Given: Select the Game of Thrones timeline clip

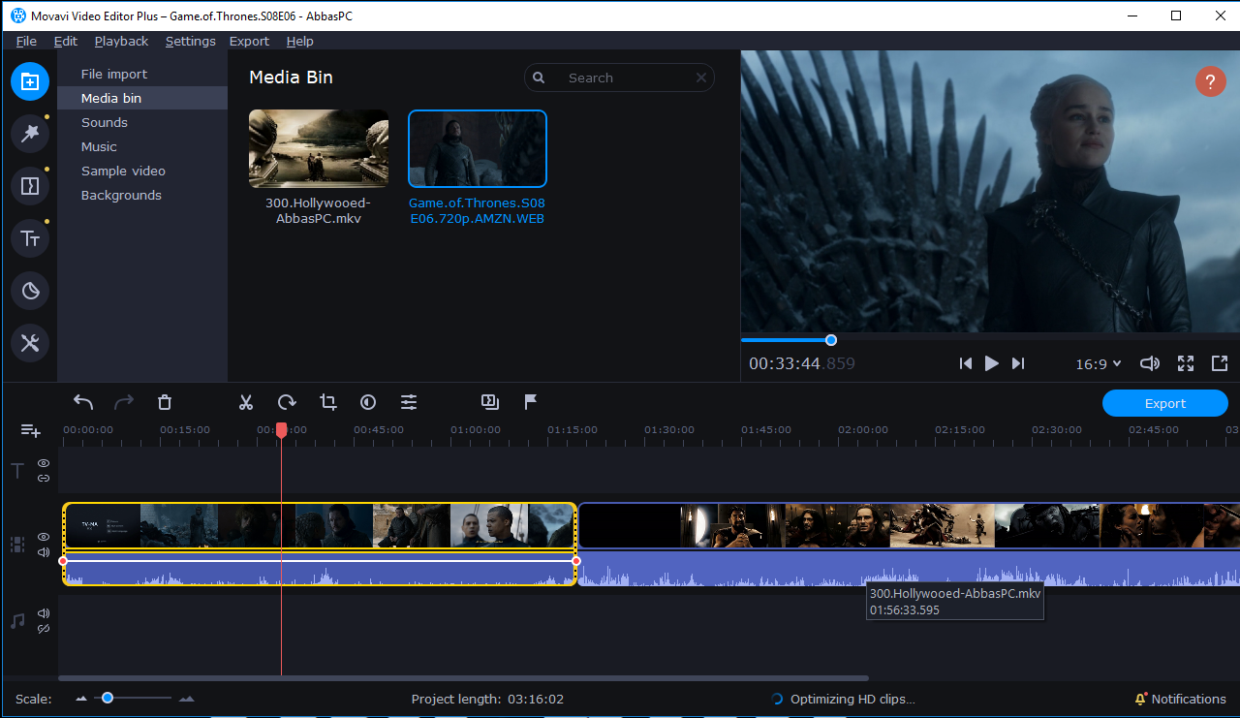Looking at the screenshot, I should [x=320, y=544].
